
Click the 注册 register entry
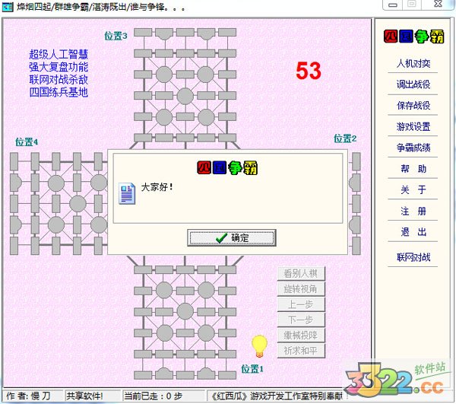413,211
